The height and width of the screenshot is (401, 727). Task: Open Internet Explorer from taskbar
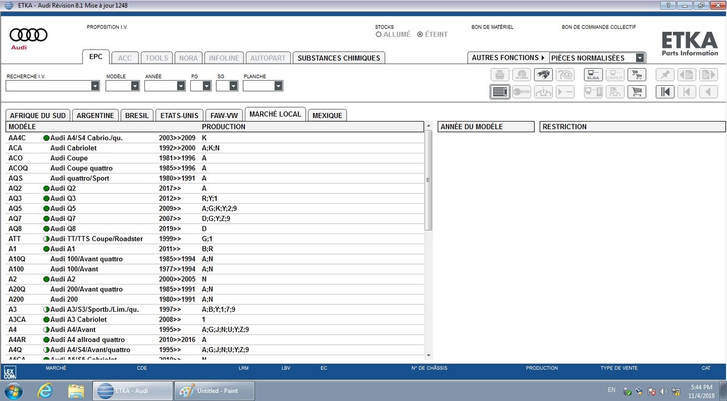pyautogui.click(x=45, y=391)
